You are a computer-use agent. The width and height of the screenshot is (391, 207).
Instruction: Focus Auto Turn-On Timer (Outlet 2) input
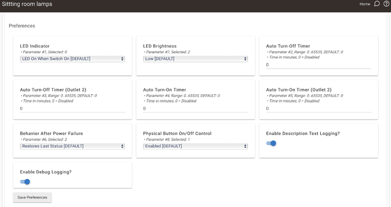pos(318,109)
